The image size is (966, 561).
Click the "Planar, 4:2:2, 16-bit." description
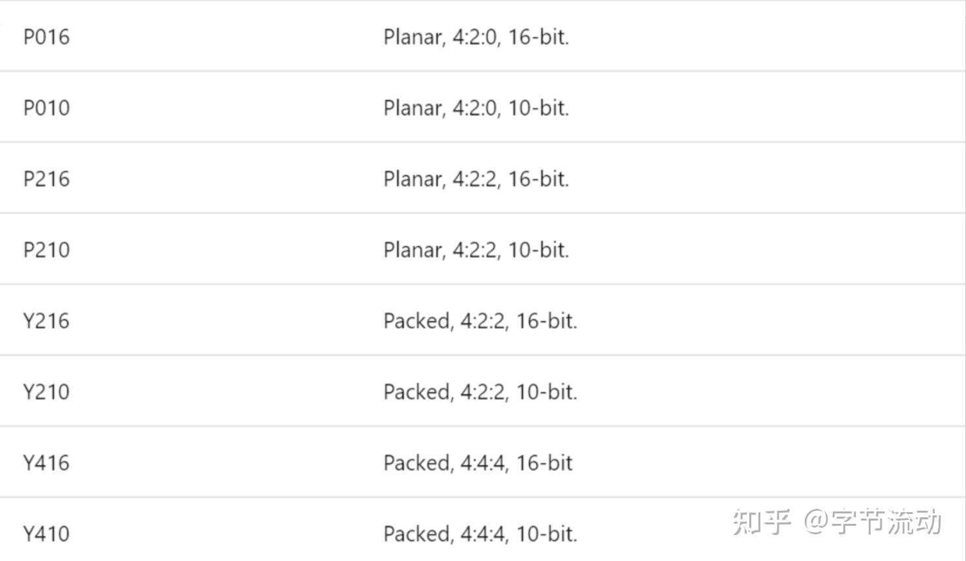pos(476,179)
